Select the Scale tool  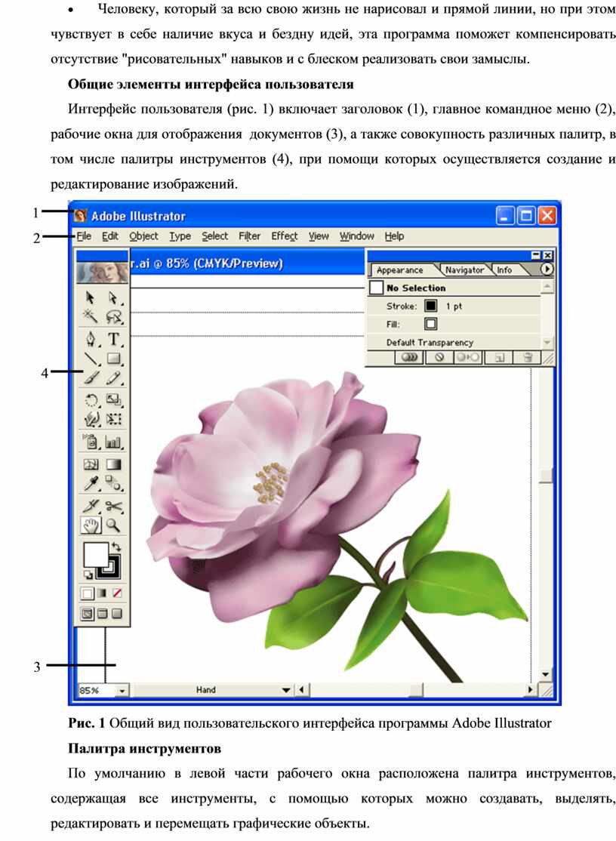click(x=114, y=400)
